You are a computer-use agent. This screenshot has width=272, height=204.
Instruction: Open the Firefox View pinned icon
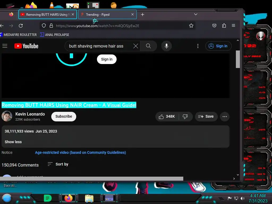(11, 14)
